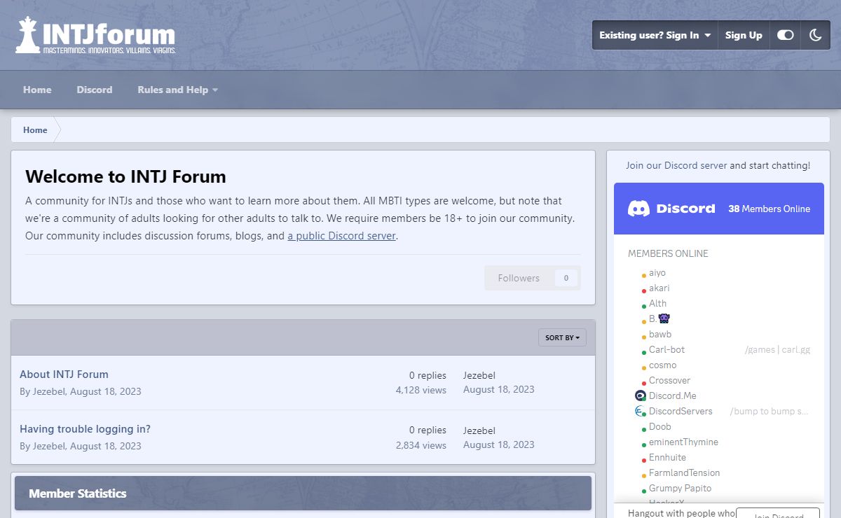Click the 0 replies count for Having trouble logging in
The image size is (841, 518).
[x=428, y=430]
